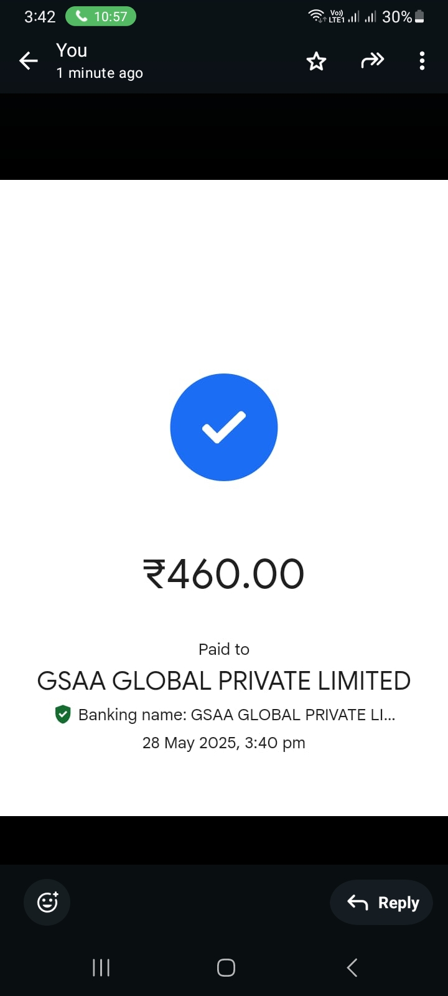The width and height of the screenshot is (448, 996).
Task: Star this message
Action: tap(316, 61)
